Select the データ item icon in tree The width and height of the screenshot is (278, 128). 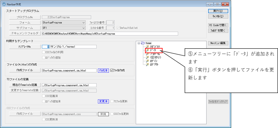147,50
